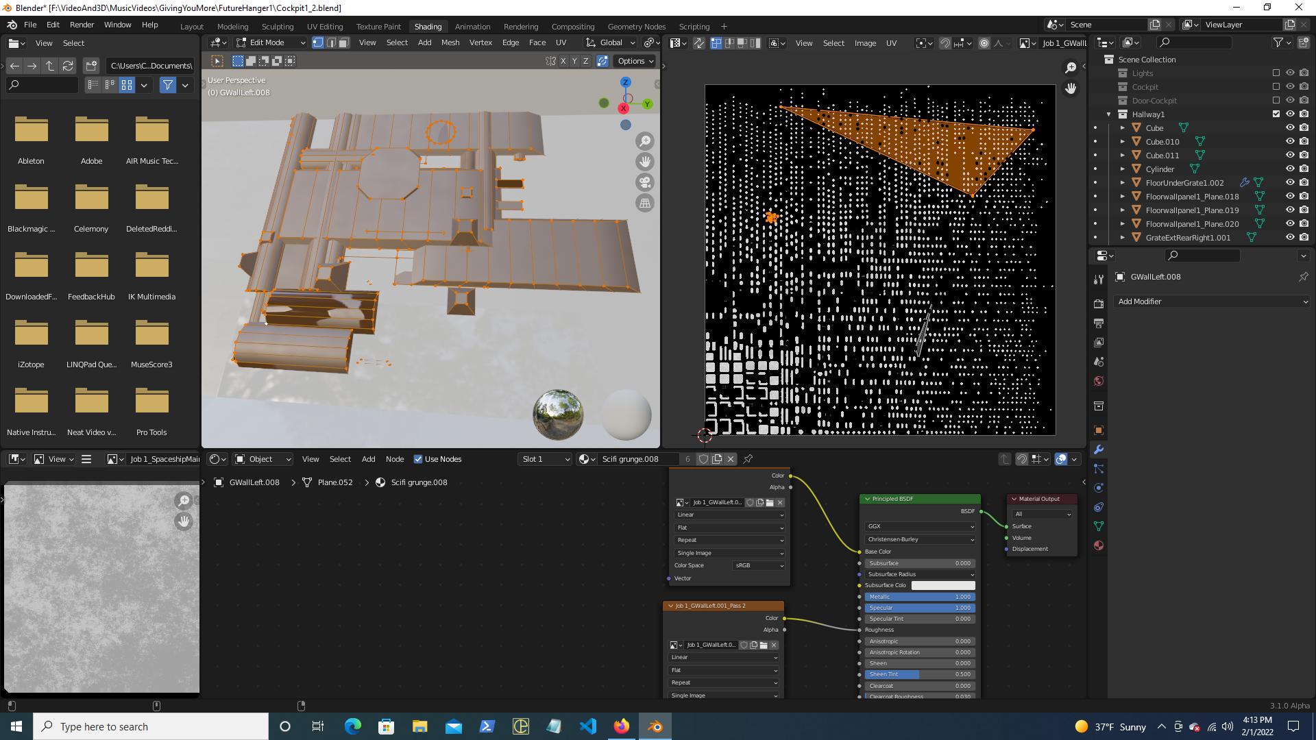
Task: Click Subsurface Color swatch
Action: (943, 585)
